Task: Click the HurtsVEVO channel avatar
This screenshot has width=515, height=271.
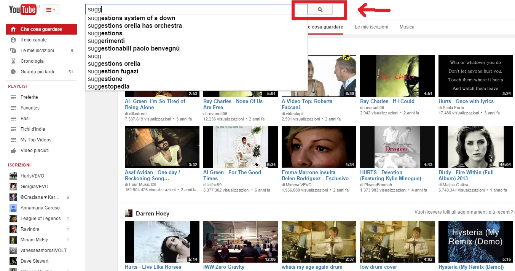Action: 13,176
